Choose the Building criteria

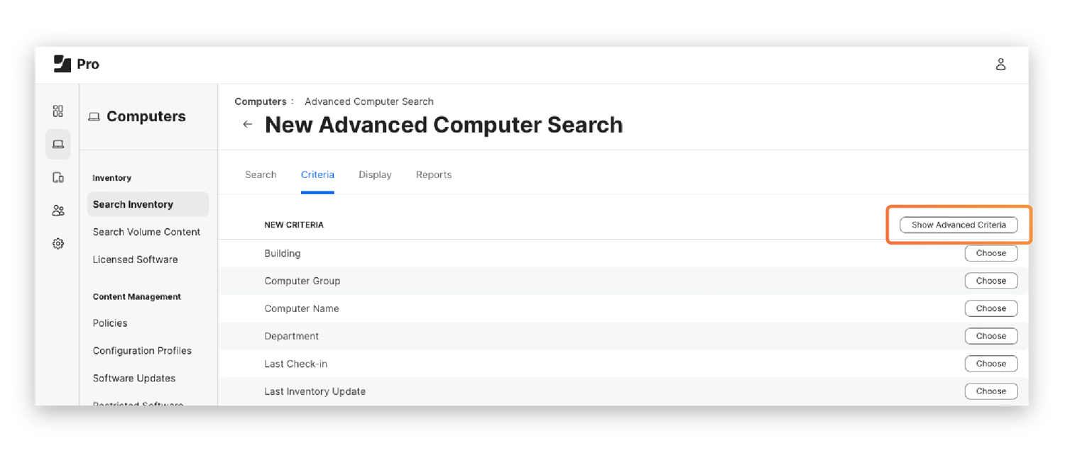(x=990, y=253)
